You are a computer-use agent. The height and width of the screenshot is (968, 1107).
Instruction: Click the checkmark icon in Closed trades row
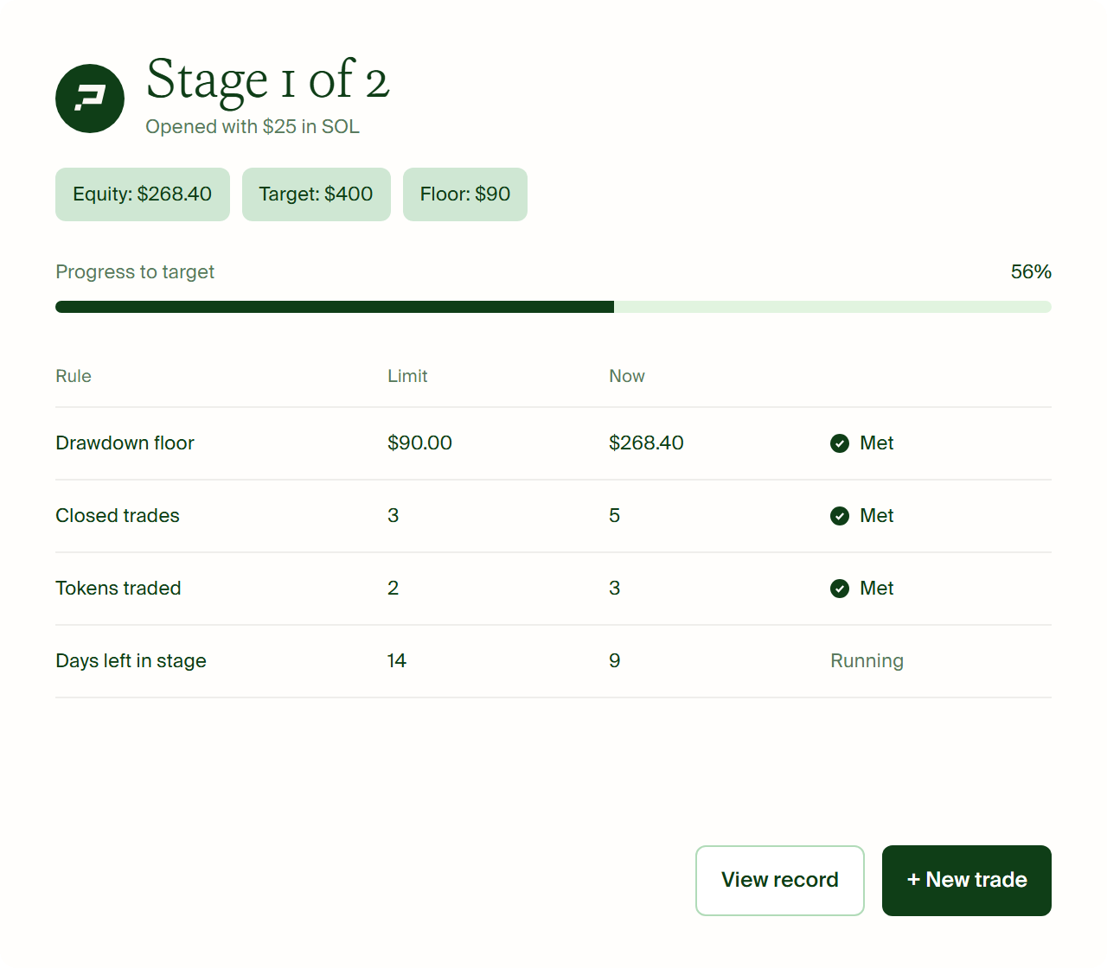(x=840, y=516)
